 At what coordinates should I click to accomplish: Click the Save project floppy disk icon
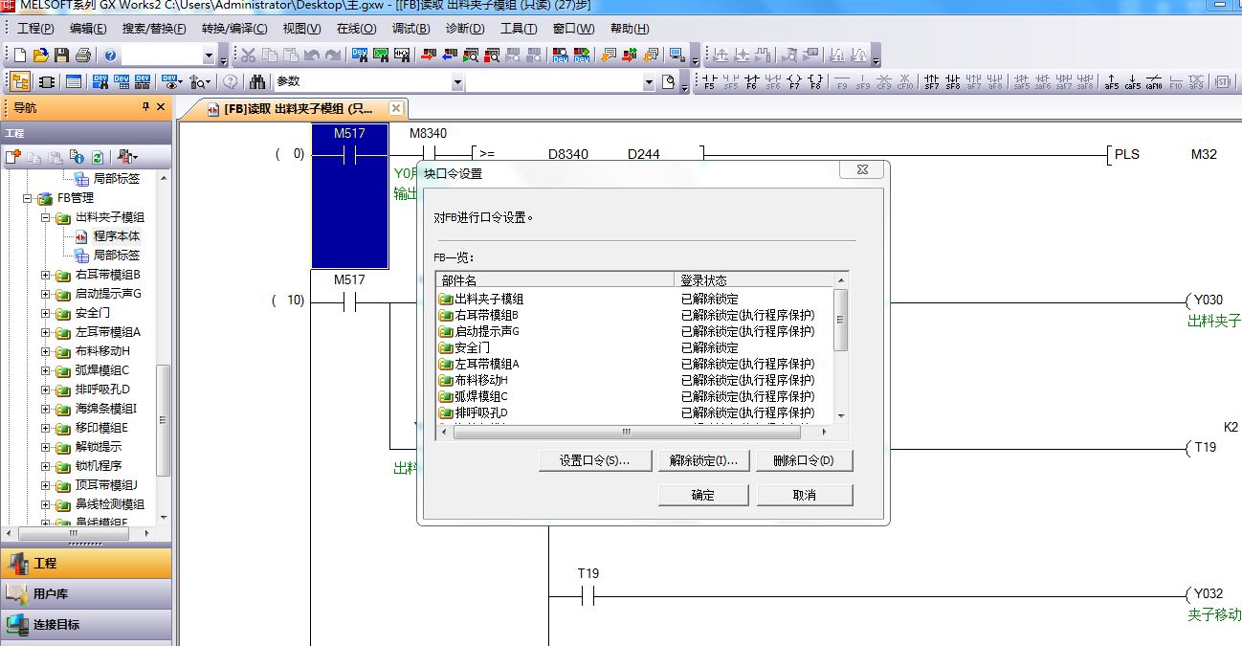tap(62, 56)
